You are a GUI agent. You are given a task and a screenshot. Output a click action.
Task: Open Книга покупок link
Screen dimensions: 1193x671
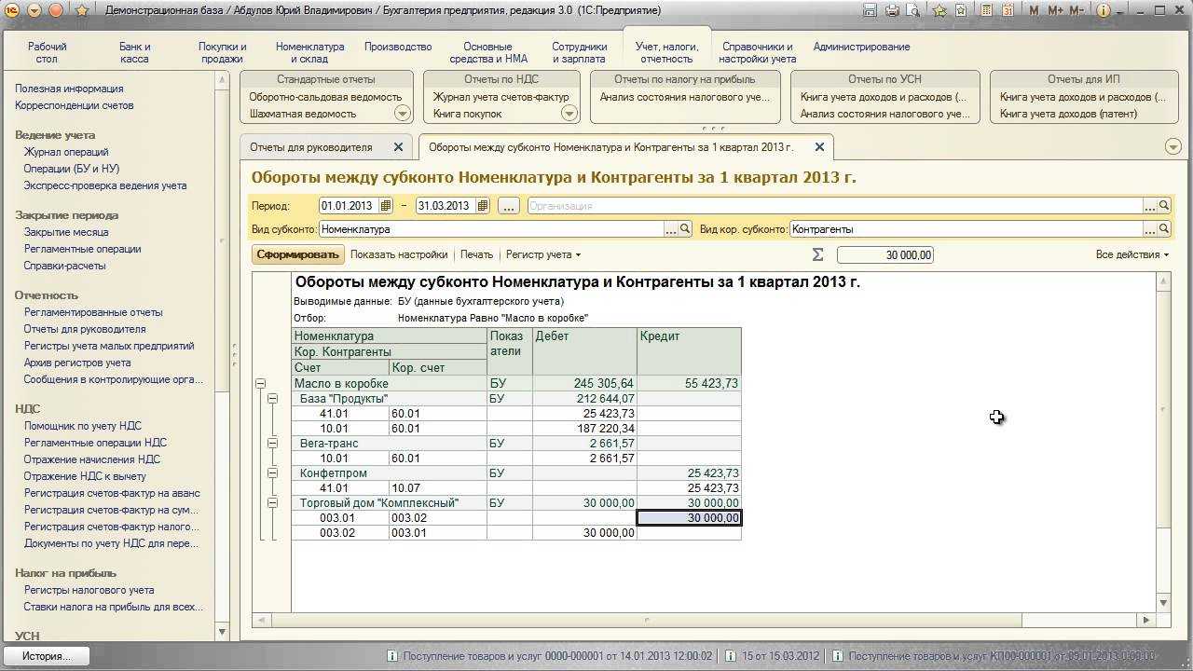pos(468,114)
